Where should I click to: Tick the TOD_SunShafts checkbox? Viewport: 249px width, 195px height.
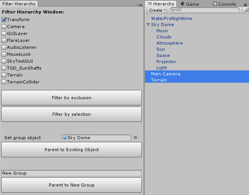4,68
